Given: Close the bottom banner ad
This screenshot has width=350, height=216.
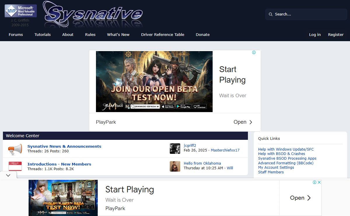Looking at the screenshot, I should coord(319,182).
